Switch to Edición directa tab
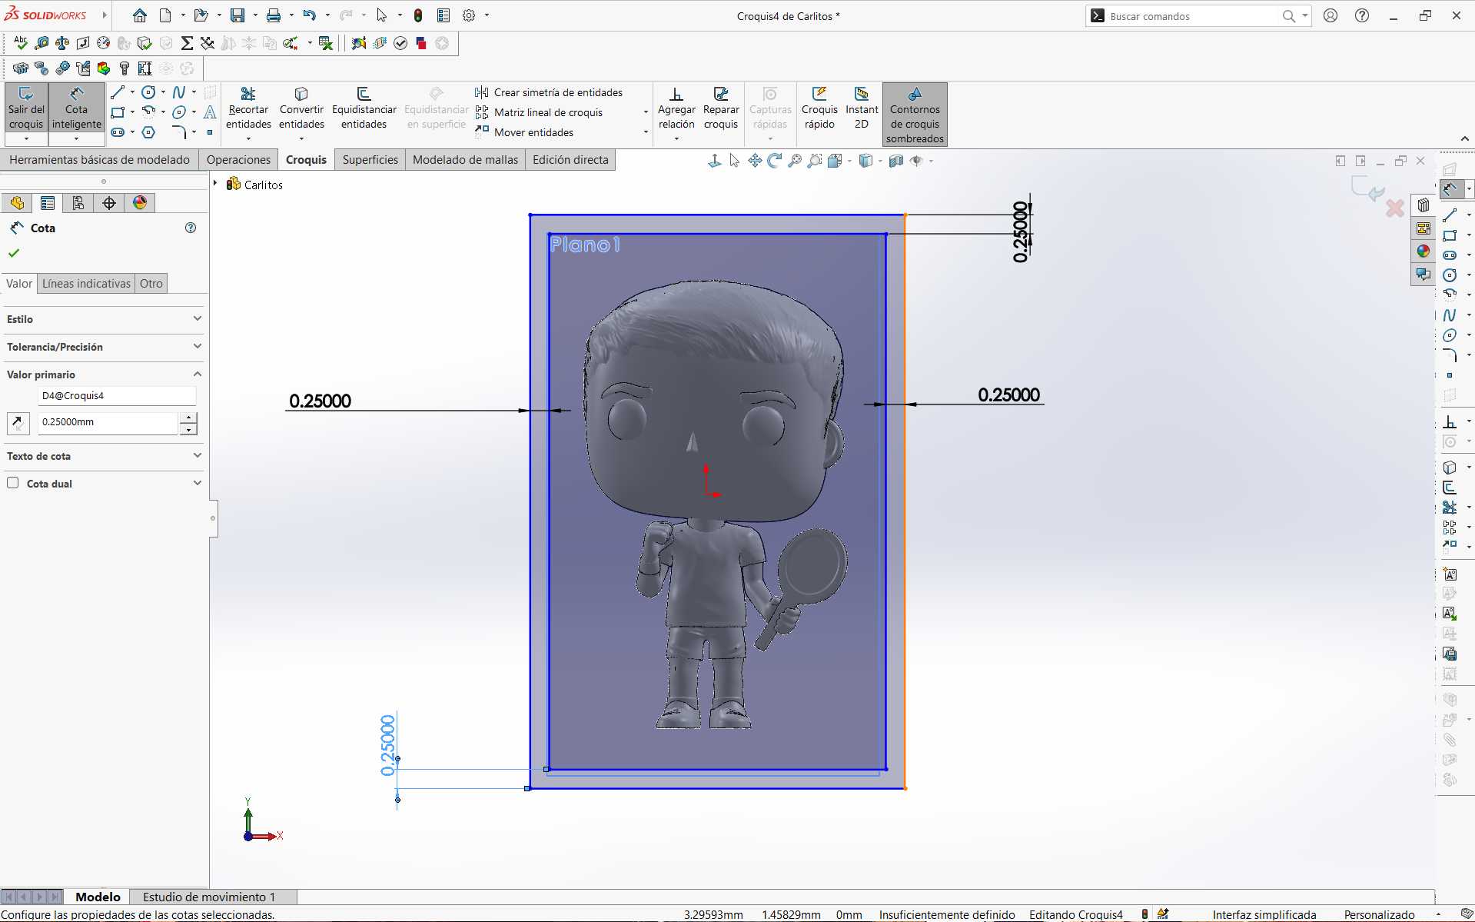The height and width of the screenshot is (922, 1475). click(570, 160)
